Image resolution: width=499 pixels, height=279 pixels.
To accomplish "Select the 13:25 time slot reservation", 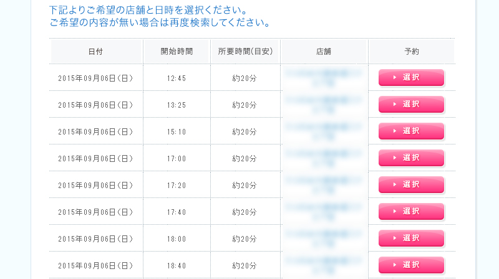I will click(411, 104).
